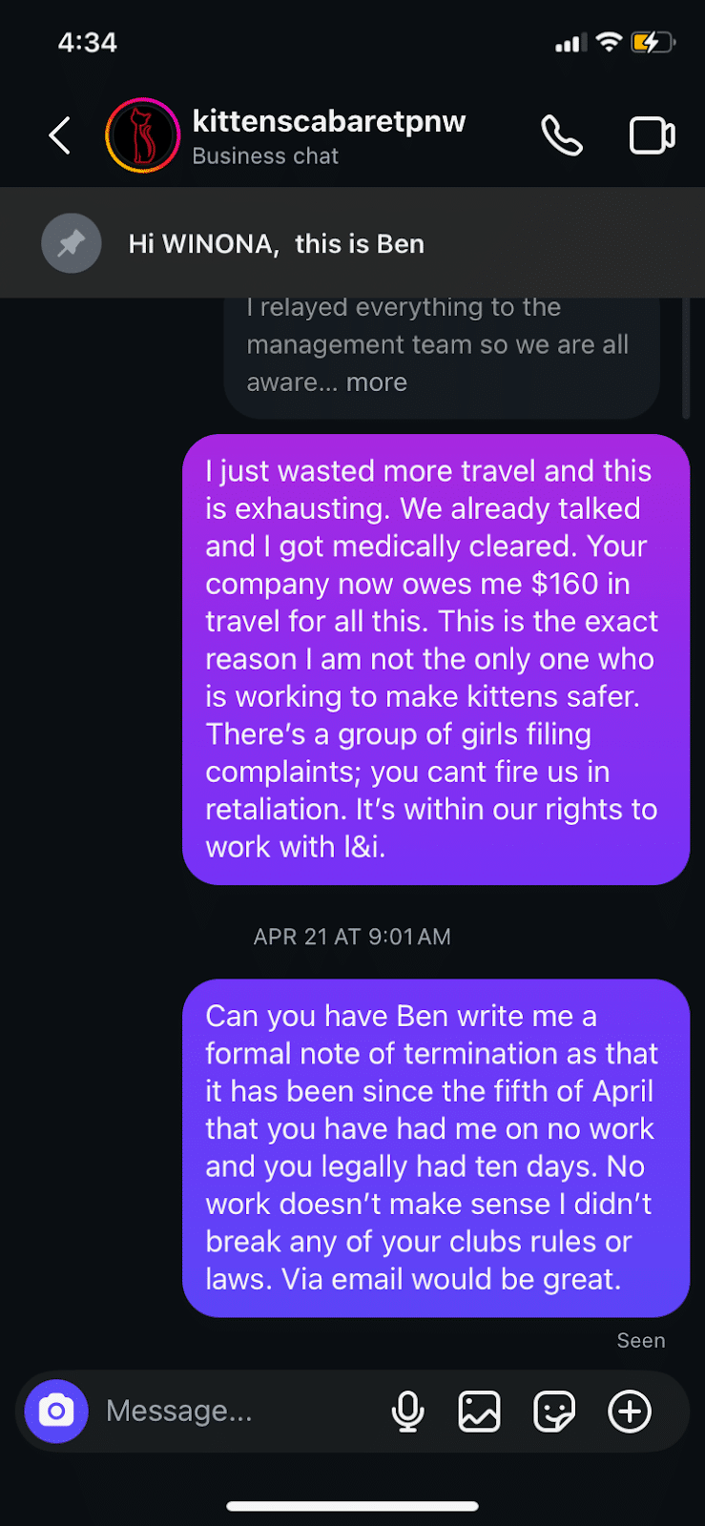Open pinned message 'Hi WINONA, this is Ben'
The image size is (705, 1526).
click(277, 244)
